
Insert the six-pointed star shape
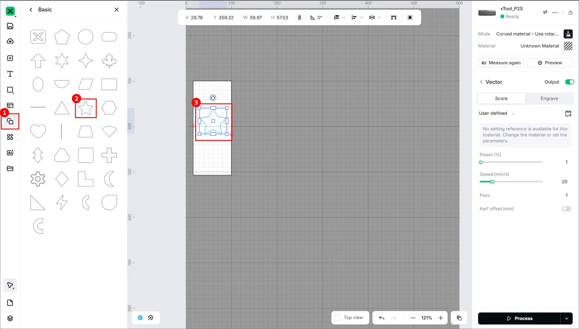(x=62, y=61)
